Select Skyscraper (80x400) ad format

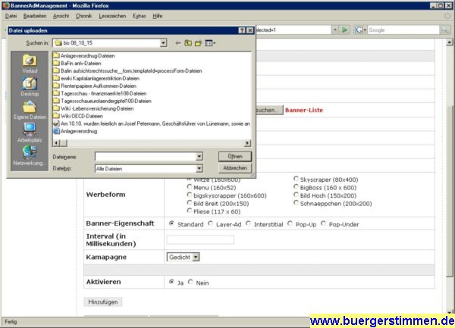tap(296, 179)
